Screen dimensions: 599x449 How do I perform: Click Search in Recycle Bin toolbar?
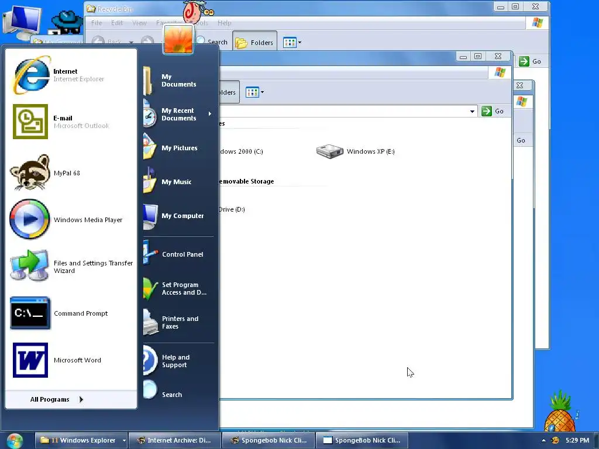point(212,42)
